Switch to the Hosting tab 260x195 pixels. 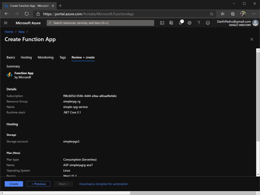(x=26, y=57)
